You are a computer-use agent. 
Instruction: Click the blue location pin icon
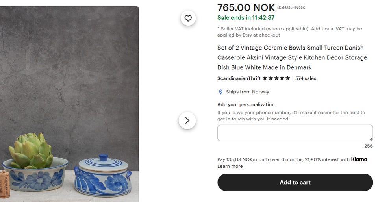[x=220, y=92]
